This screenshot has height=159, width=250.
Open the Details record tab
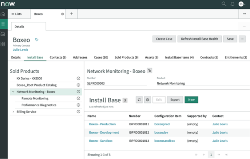(16, 57)
